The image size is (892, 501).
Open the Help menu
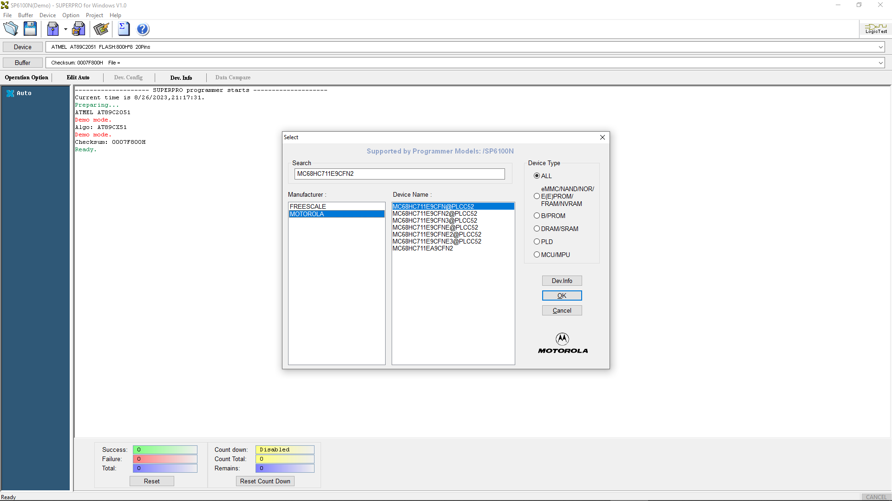click(115, 15)
